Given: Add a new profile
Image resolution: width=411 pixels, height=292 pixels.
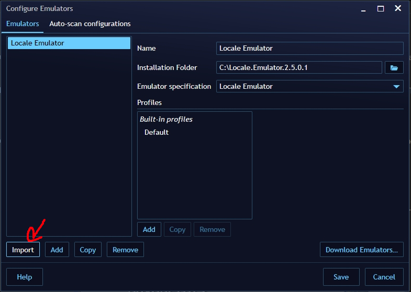Looking at the screenshot, I should click(149, 229).
